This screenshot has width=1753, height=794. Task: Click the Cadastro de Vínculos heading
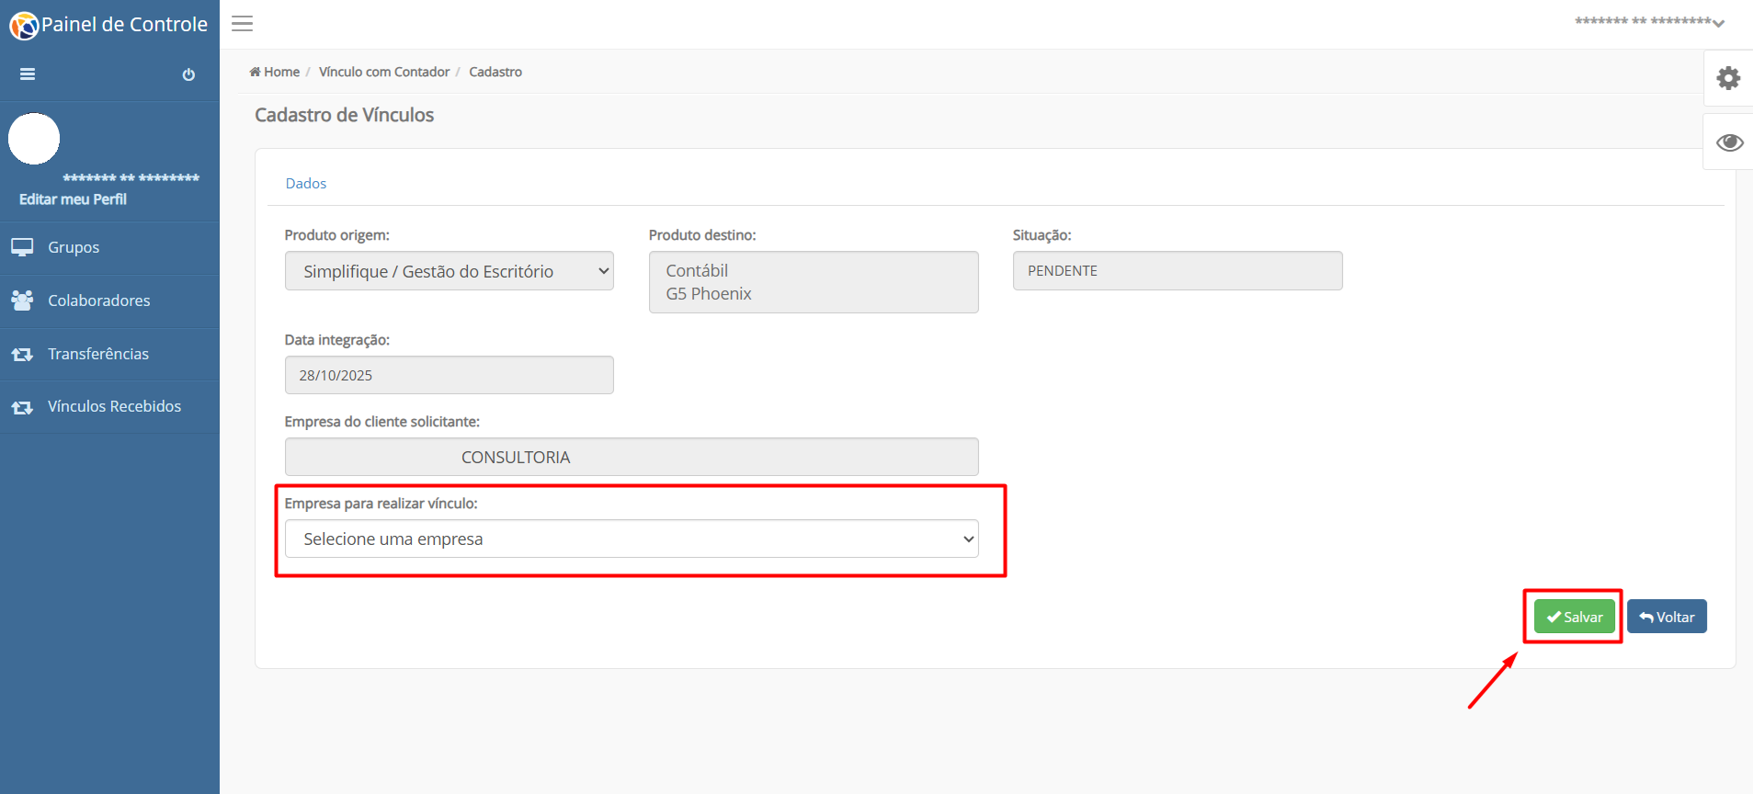point(344,115)
